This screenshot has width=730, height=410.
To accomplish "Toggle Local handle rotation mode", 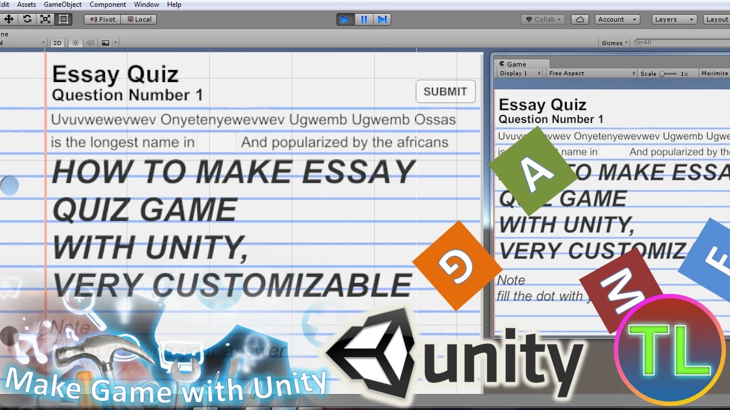I will (x=139, y=19).
